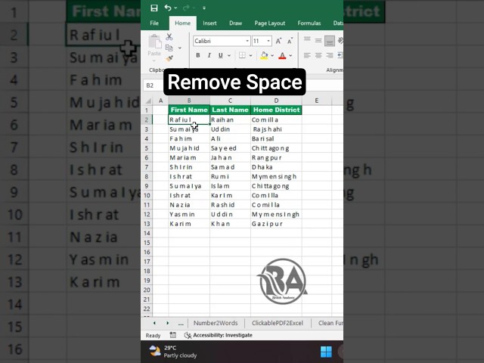
Task: Open the Borders dropdown arrow
Action: (250, 55)
